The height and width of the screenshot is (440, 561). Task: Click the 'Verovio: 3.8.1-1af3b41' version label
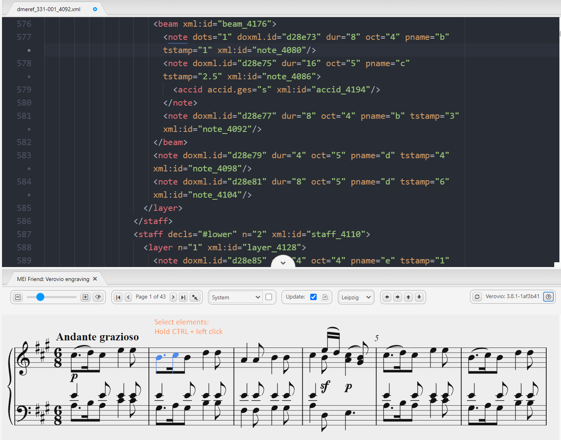[512, 296]
